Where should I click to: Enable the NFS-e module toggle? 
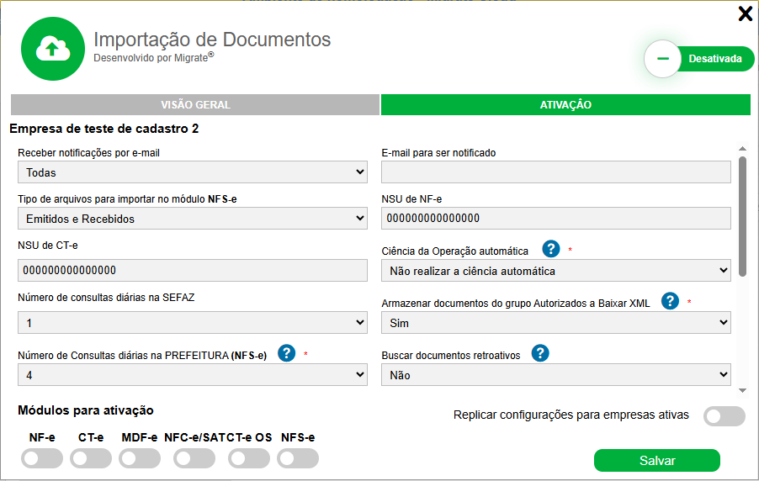(x=298, y=458)
